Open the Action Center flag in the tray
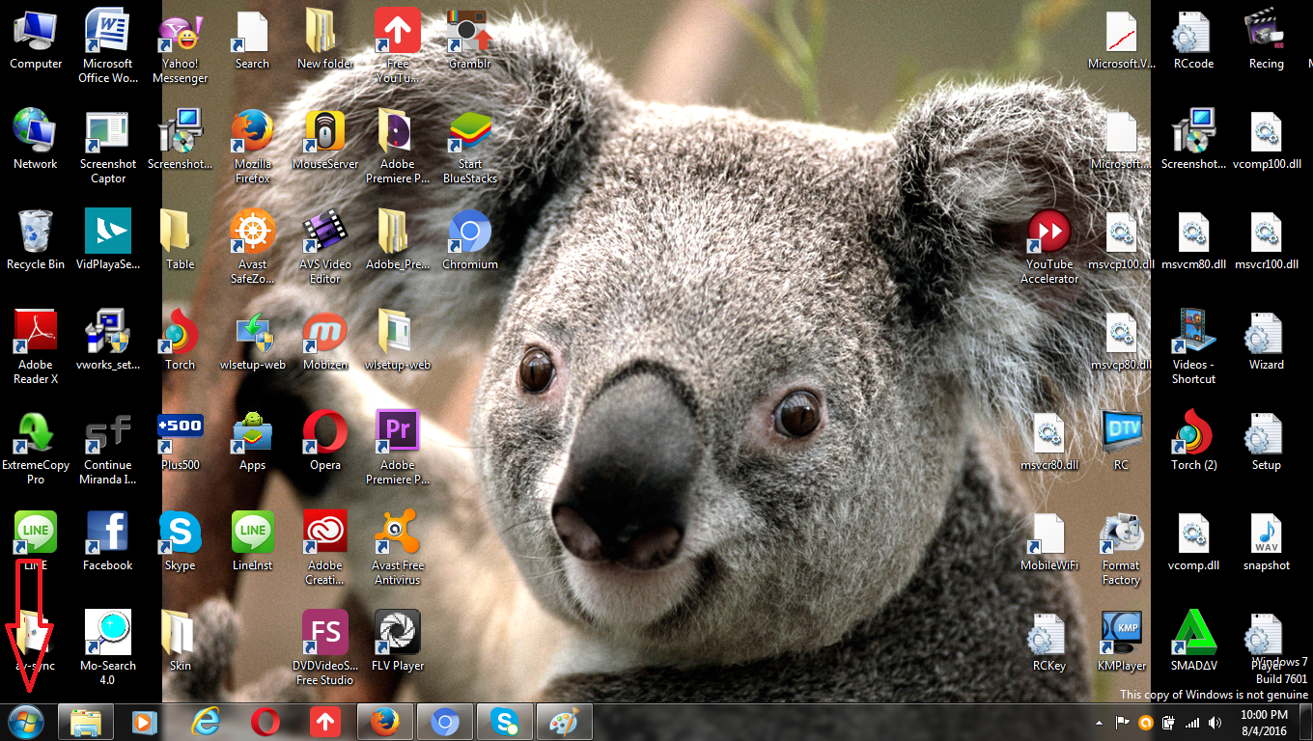 pyautogui.click(x=1123, y=722)
